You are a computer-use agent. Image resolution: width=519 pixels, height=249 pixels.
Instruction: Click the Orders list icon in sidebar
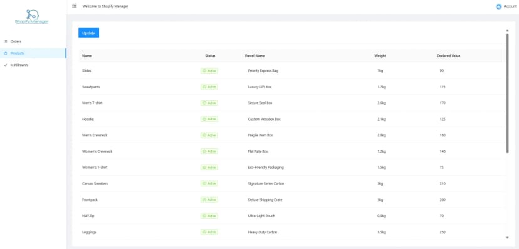[x=5, y=41]
